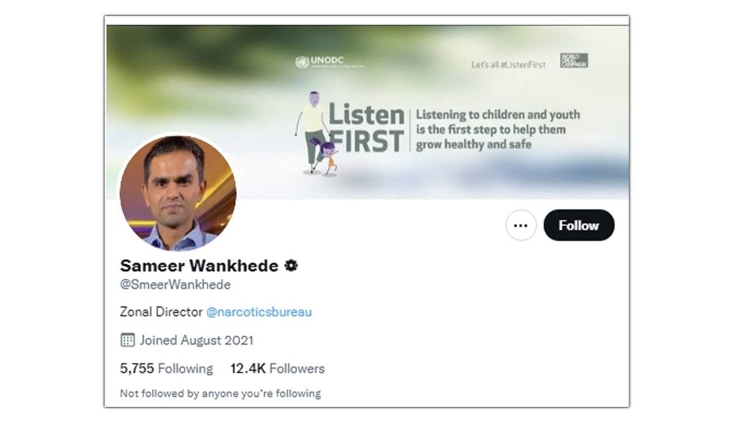Click the Joined August 2021 text
734x423 pixels.
(196, 340)
